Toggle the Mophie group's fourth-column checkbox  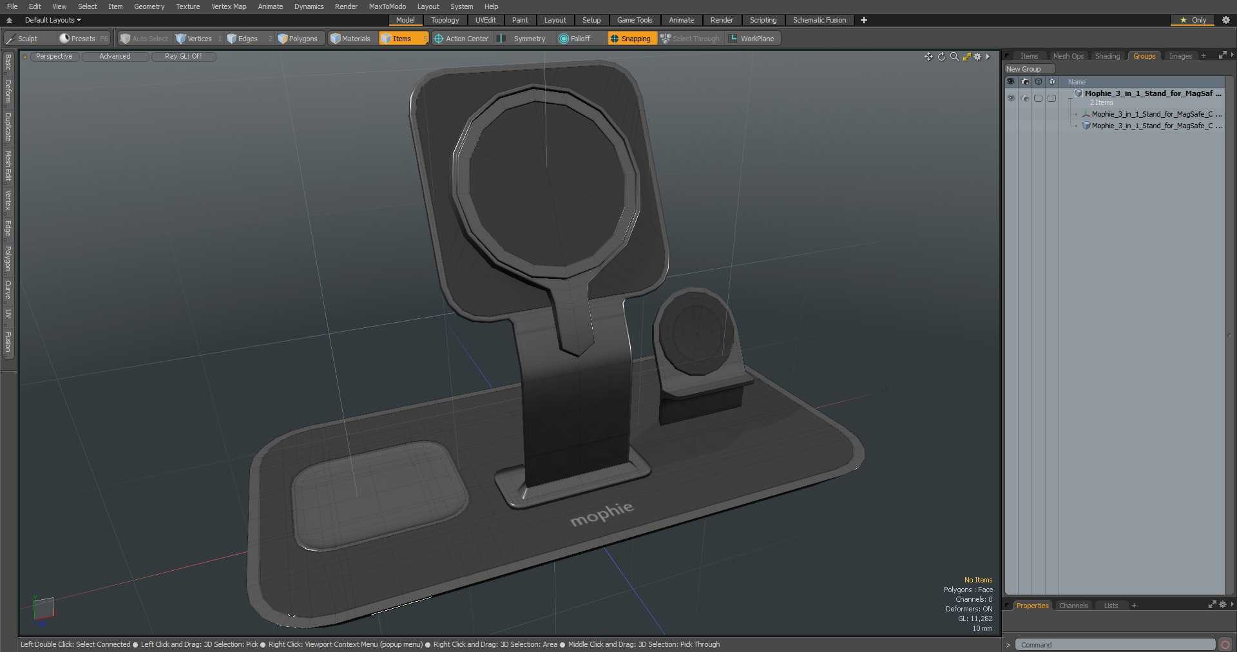pos(1051,98)
